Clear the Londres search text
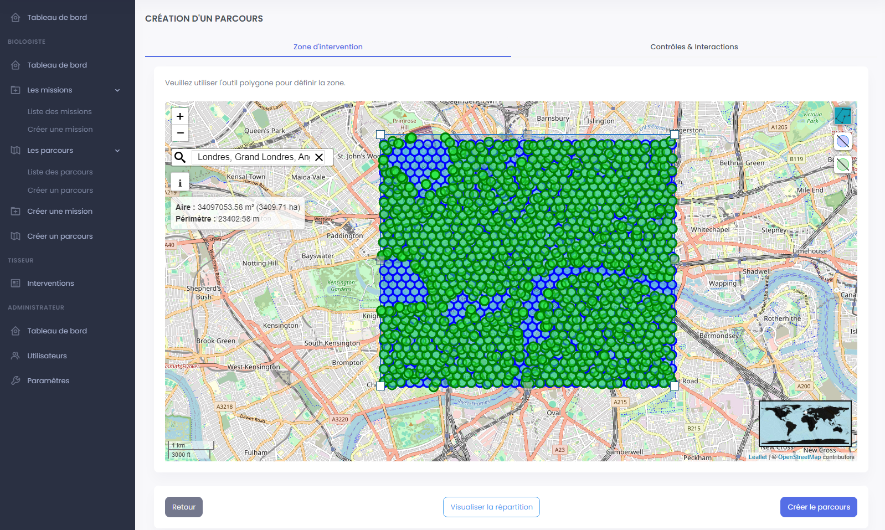This screenshot has height=530, width=885. pyautogui.click(x=319, y=157)
